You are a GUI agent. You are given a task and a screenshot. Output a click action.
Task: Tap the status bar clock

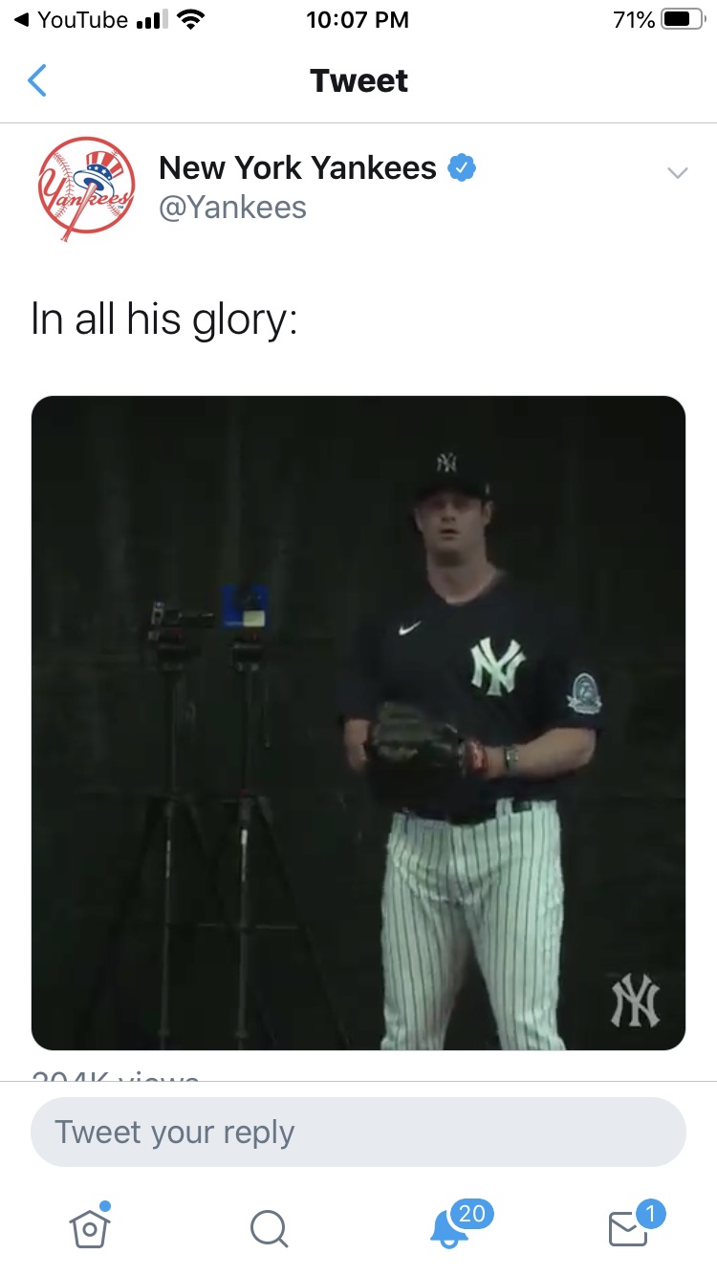(358, 20)
